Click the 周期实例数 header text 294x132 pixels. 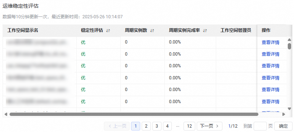point(136,30)
